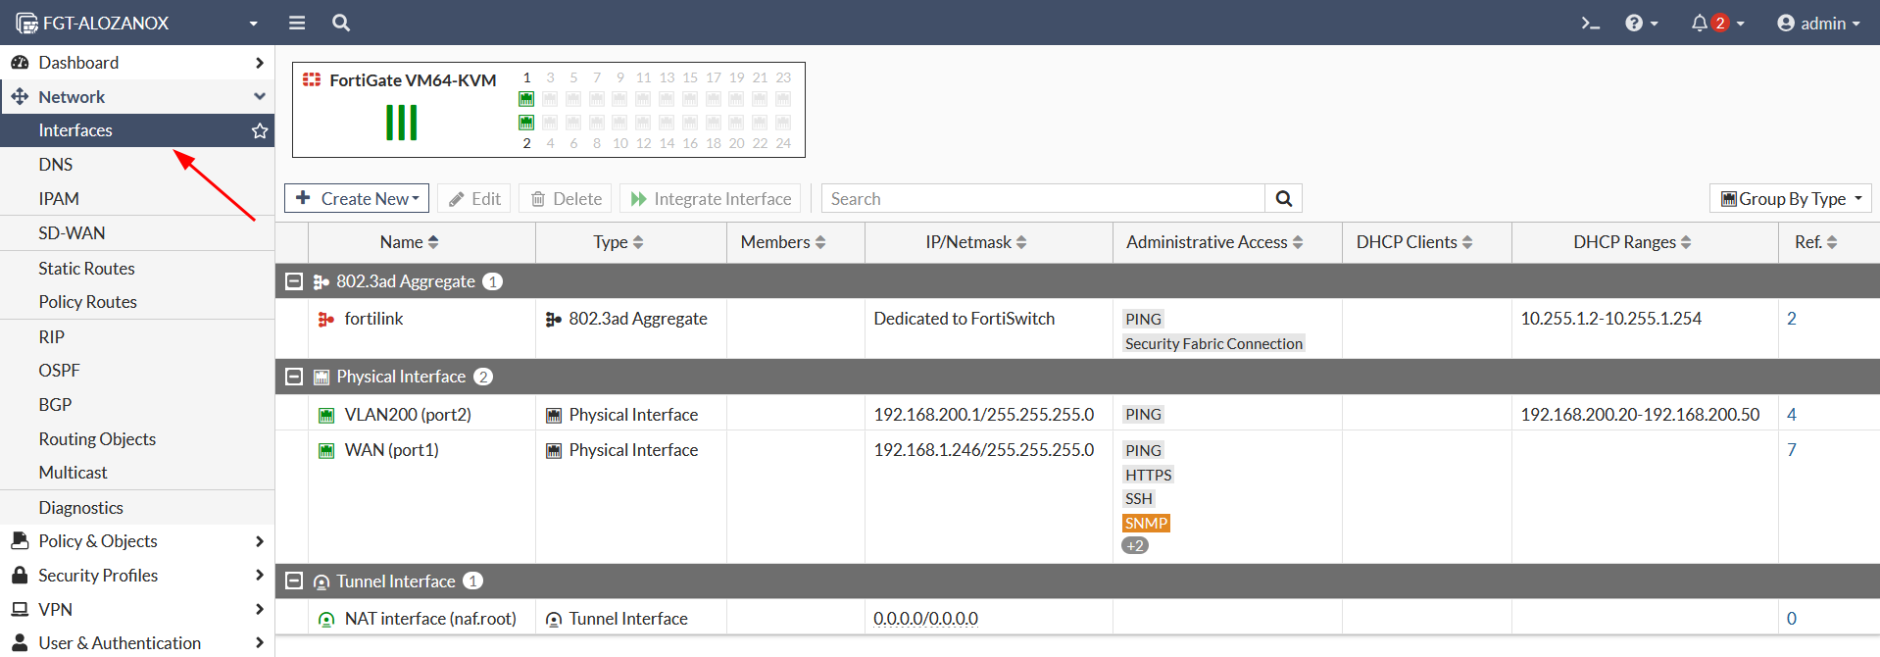Image resolution: width=1880 pixels, height=657 pixels.
Task: Open the Group By Type dropdown
Action: click(1791, 199)
